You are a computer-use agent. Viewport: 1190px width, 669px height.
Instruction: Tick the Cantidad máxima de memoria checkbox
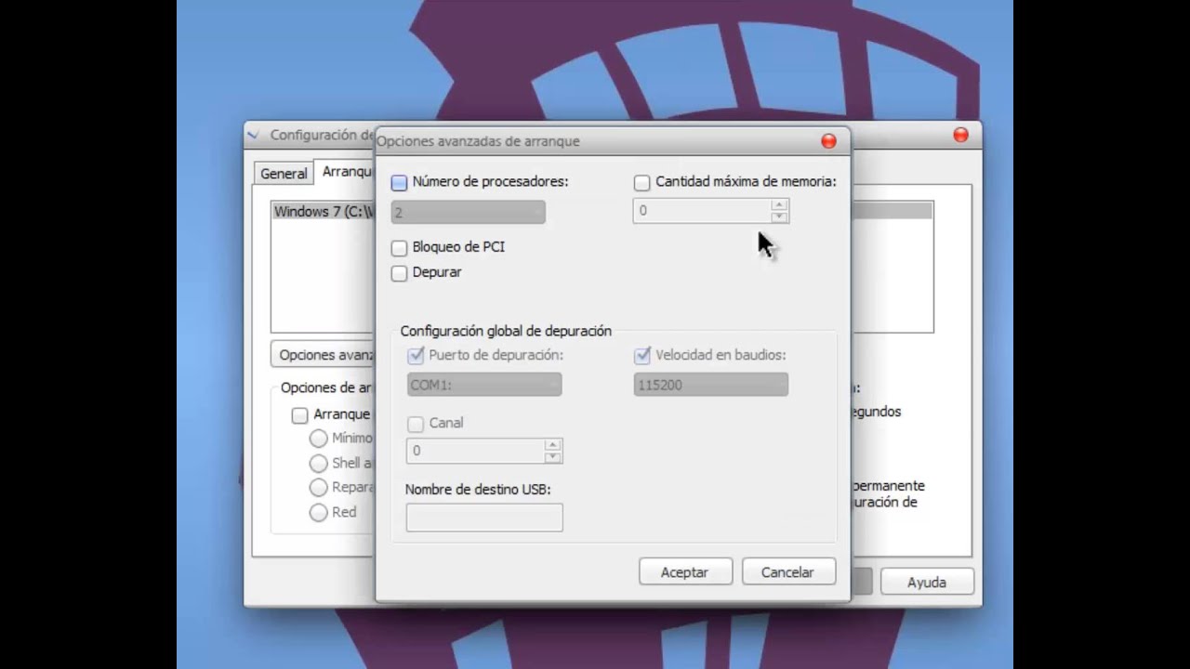click(x=642, y=182)
